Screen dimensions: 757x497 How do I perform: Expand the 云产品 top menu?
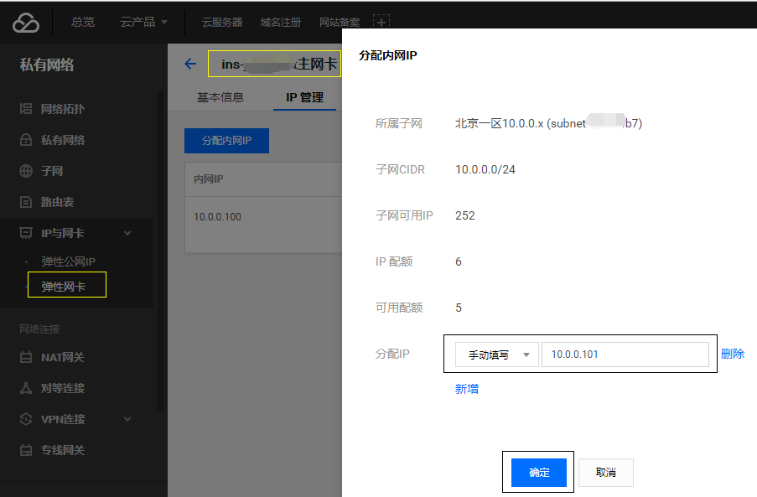point(143,22)
